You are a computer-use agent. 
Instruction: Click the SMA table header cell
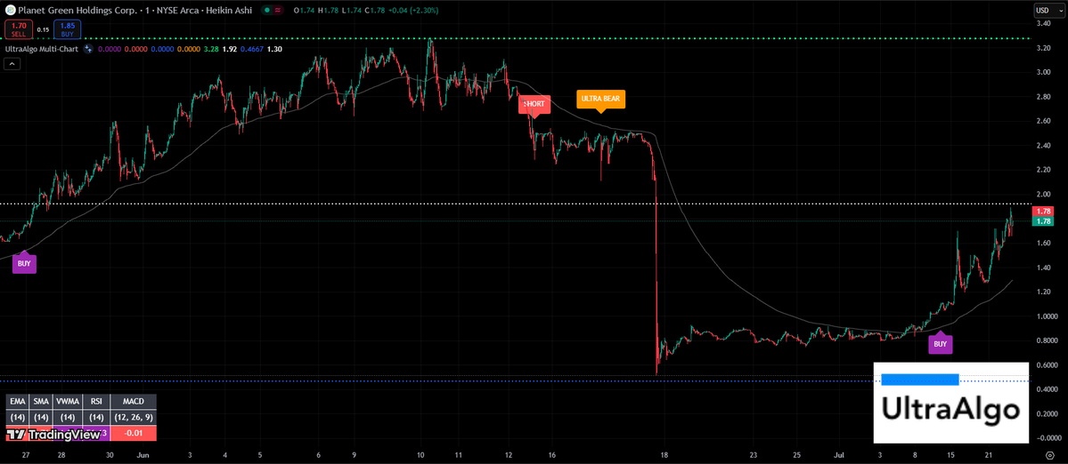(42, 402)
